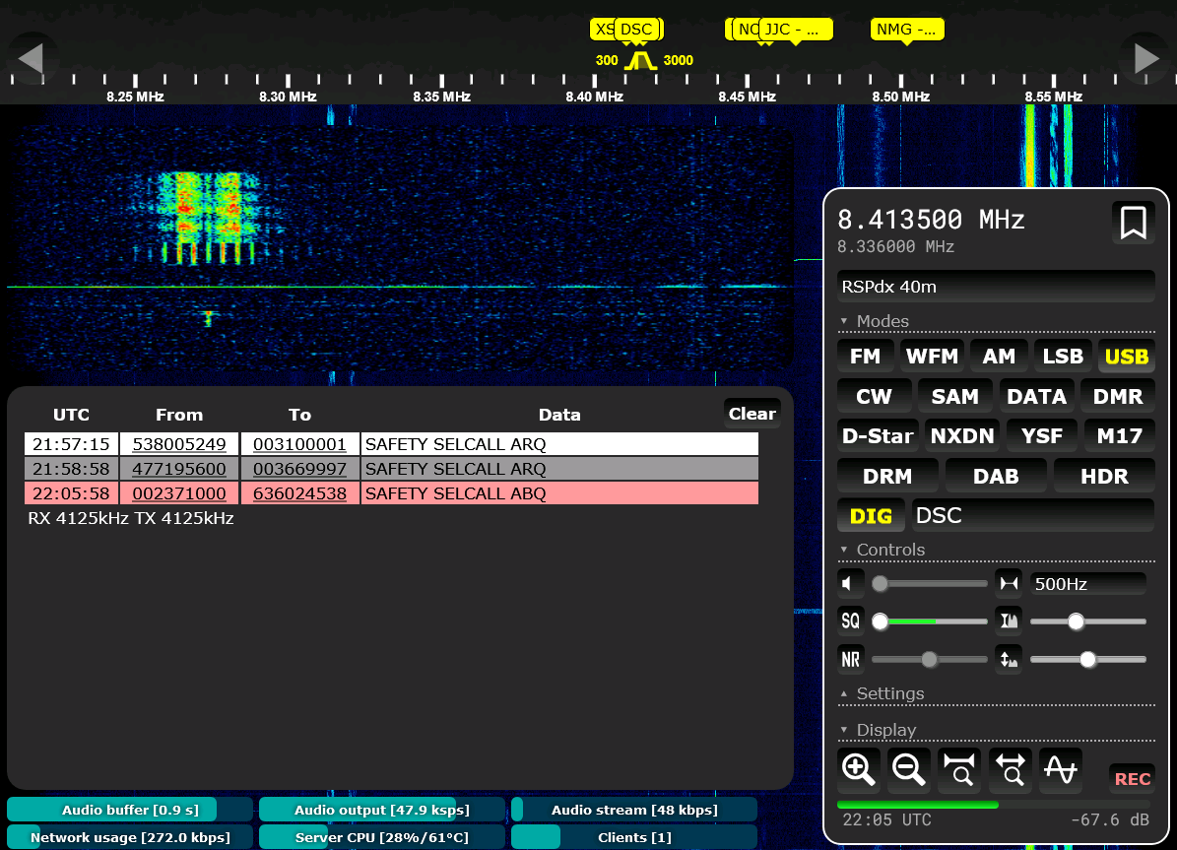Screen dimensions: 1177x850
Task: Toggle the DIG digital mode button
Action: pyautogui.click(x=871, y=515)
